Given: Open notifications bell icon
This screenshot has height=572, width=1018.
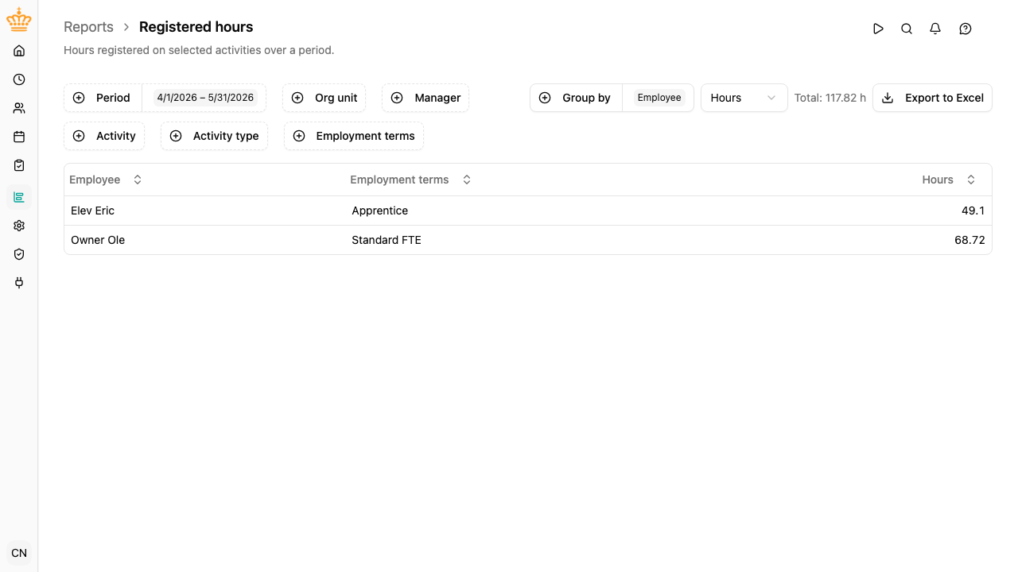Looking at the screenshot, I should [x=935, y=29].
